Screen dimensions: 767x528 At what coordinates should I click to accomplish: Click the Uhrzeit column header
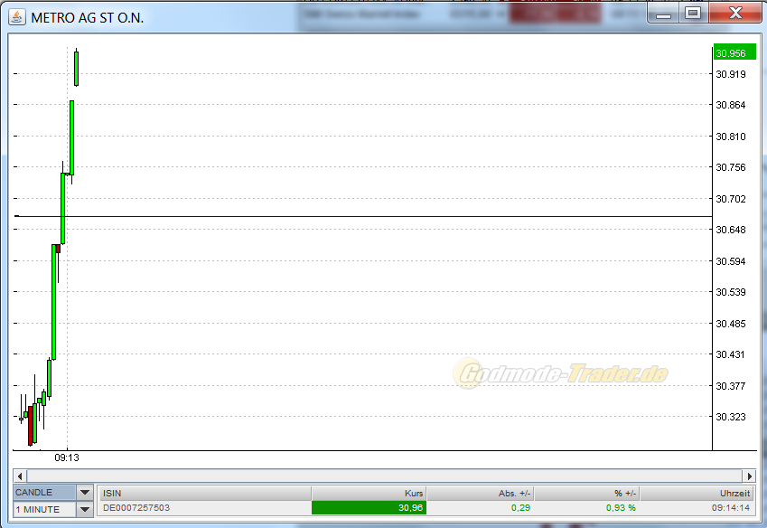[697, 494]
